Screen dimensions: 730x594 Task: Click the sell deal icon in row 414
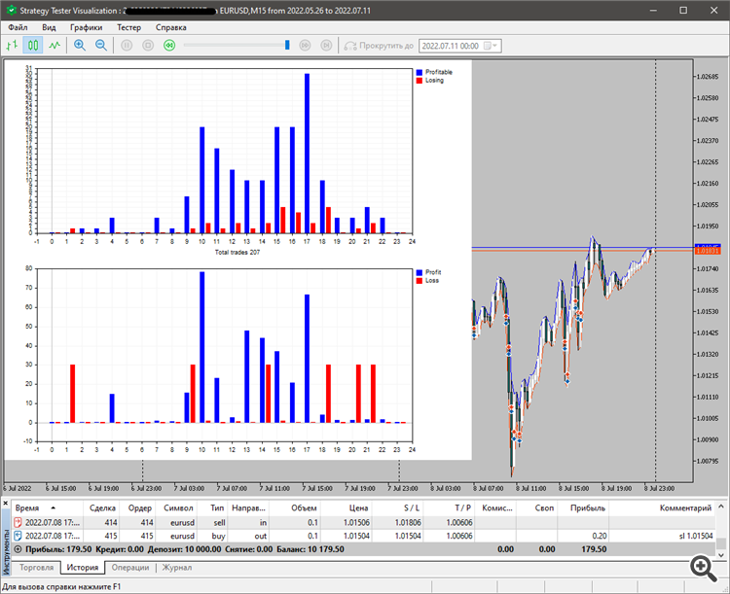[x=18, y=522]
